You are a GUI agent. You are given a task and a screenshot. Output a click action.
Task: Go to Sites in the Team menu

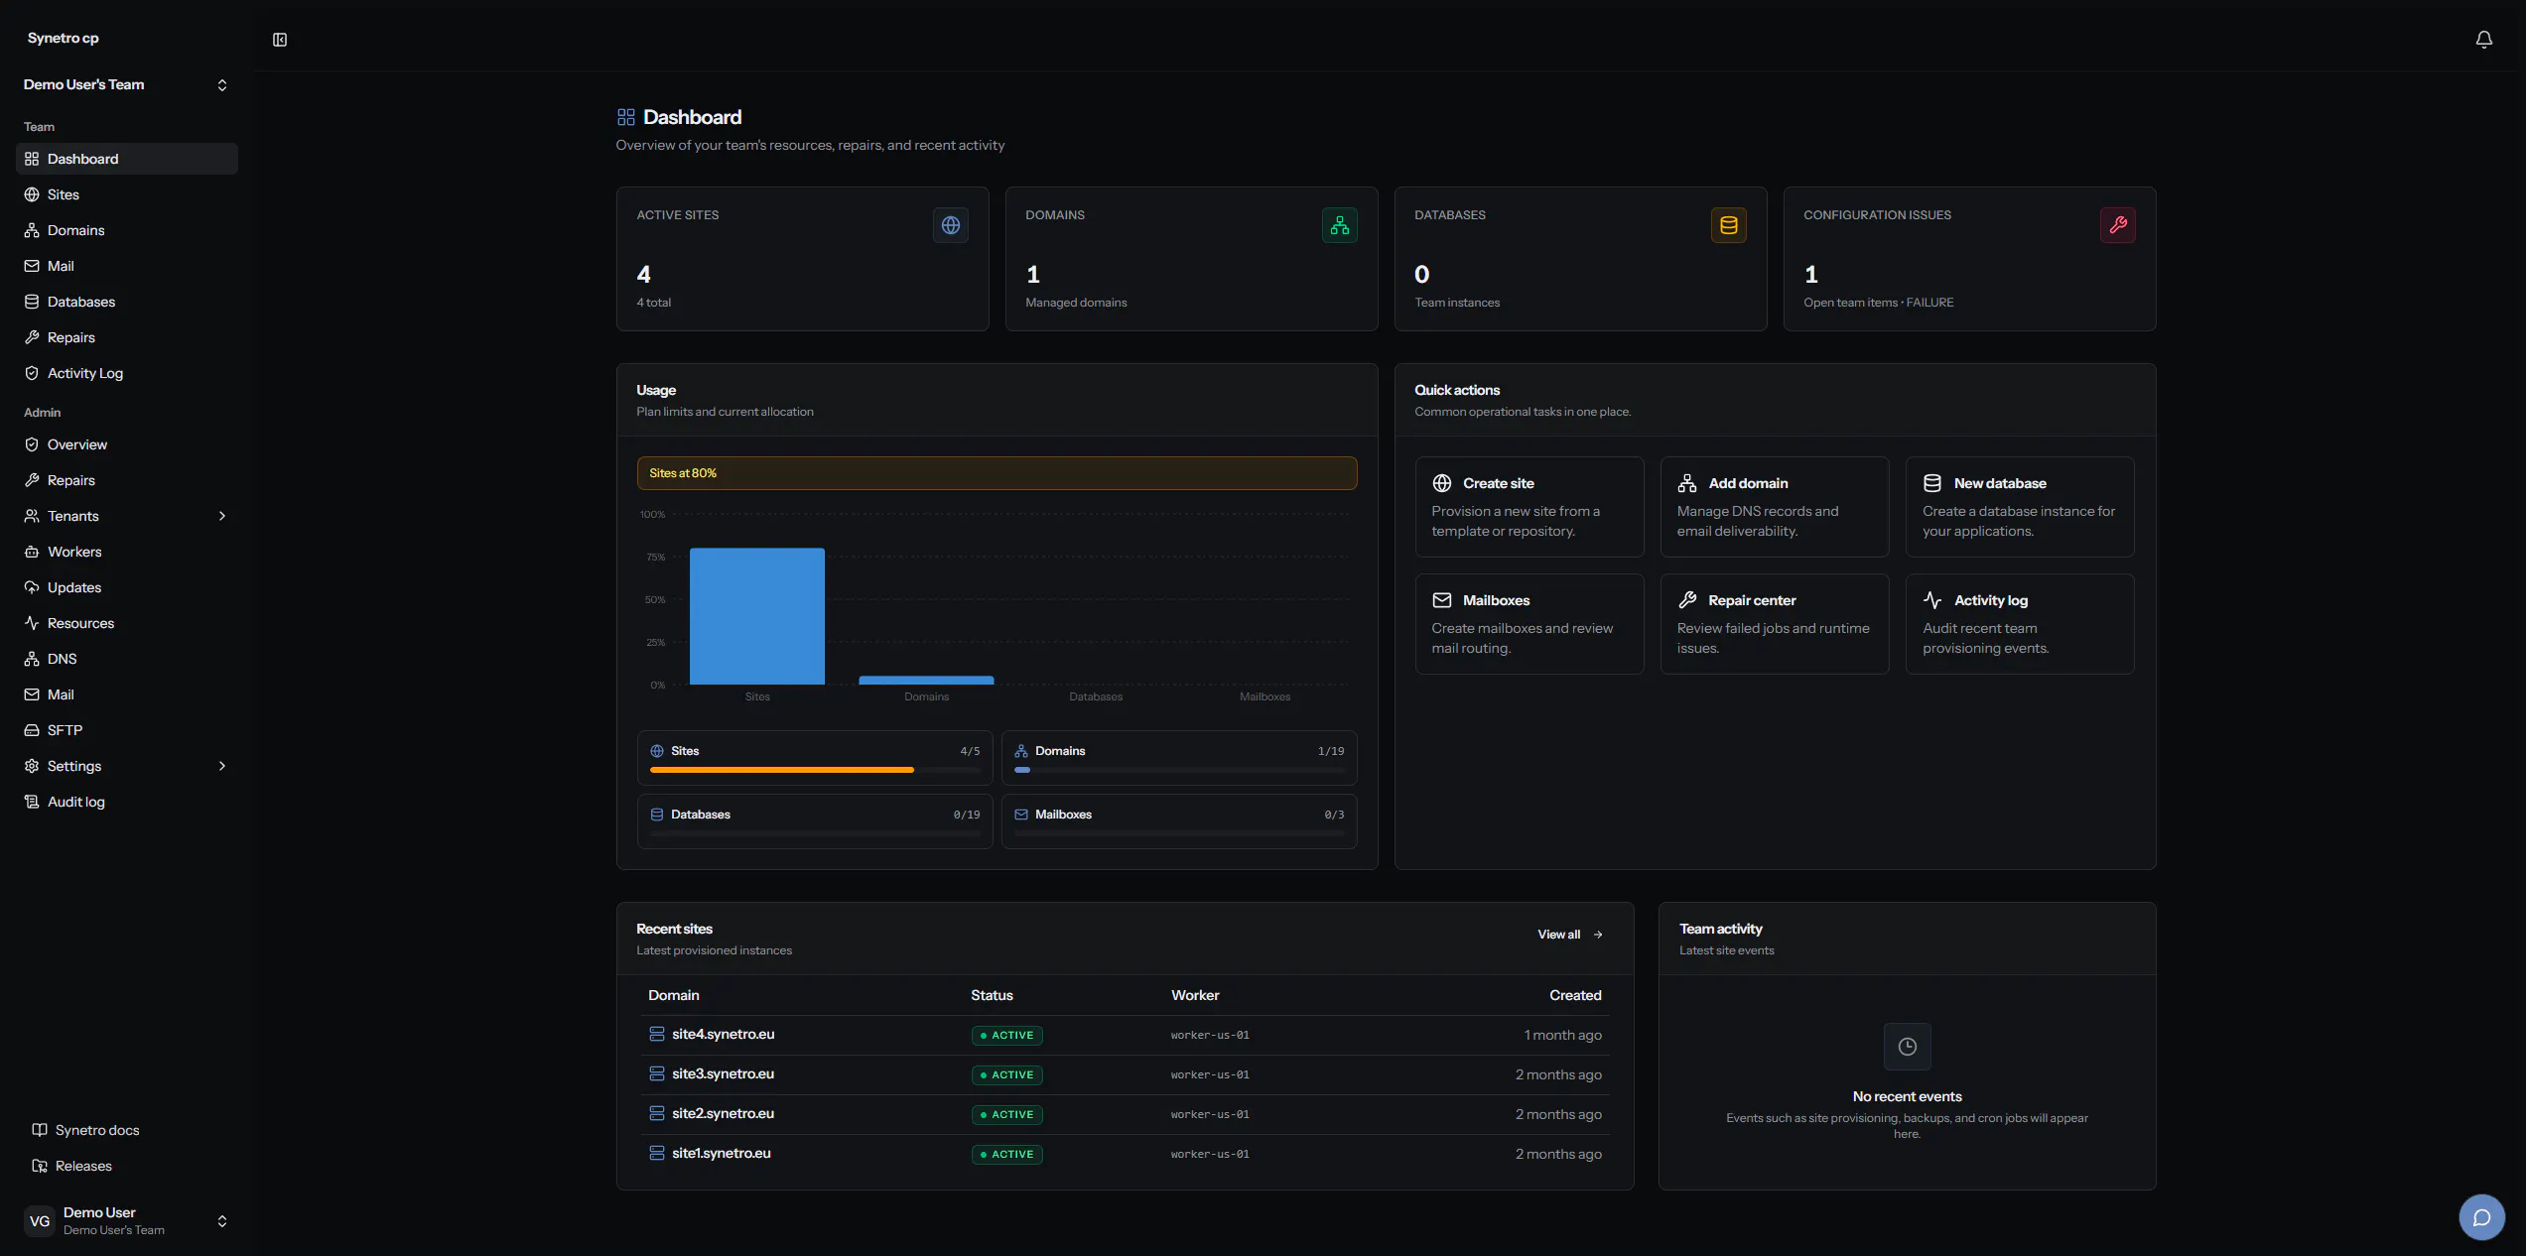(x=127, y=194)
